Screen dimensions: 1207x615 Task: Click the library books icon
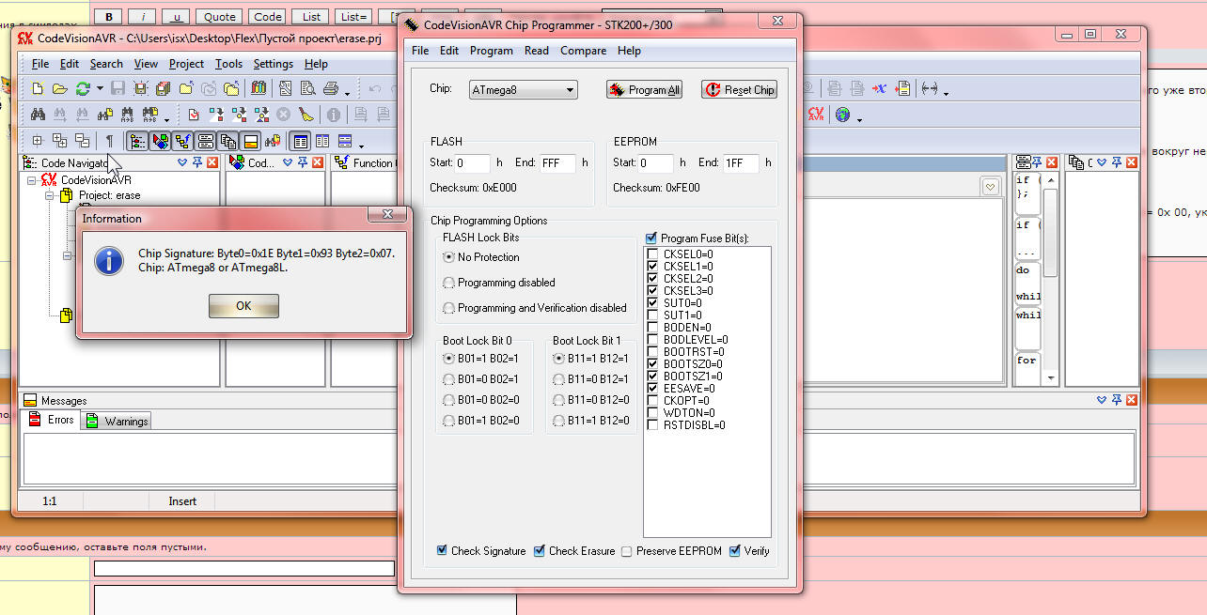click(258, 89)
